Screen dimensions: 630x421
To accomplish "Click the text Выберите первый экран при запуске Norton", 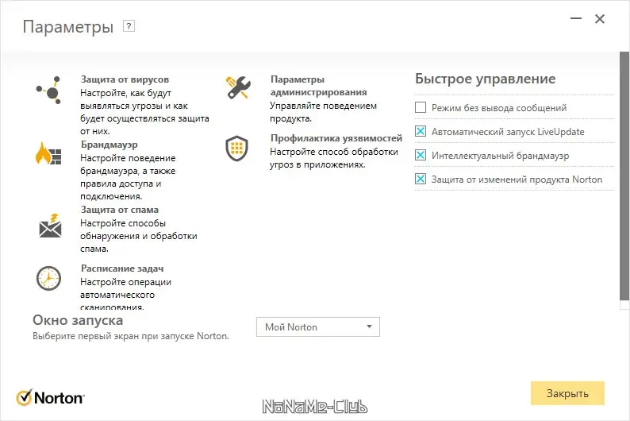I will tap(131, 336).
